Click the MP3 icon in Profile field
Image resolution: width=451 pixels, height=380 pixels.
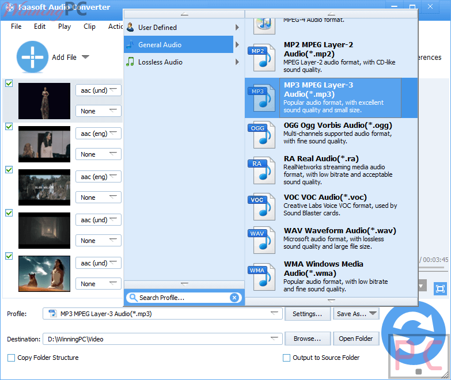click(x=52, y=314)
